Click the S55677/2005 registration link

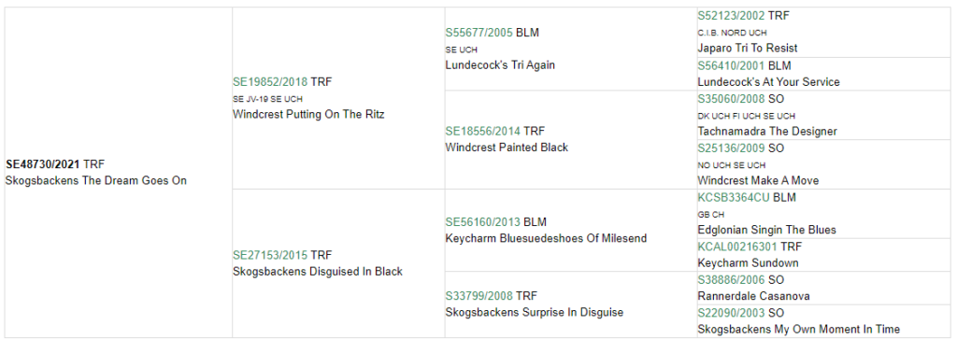click(x=479, y=33)
